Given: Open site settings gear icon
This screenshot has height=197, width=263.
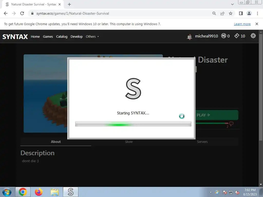Looking at the screenshot, I should tap(253, 36).
